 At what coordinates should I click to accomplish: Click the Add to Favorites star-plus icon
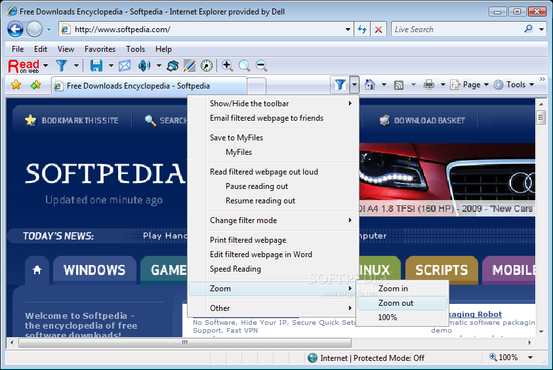click(35, 85)
